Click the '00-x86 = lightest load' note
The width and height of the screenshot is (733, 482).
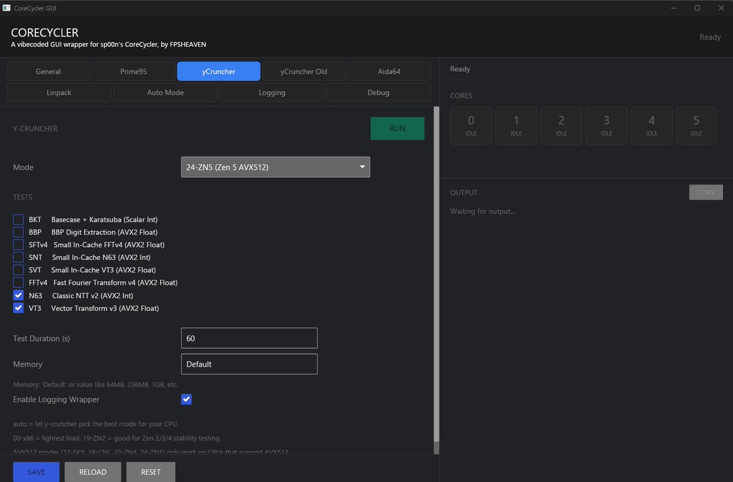117,438
